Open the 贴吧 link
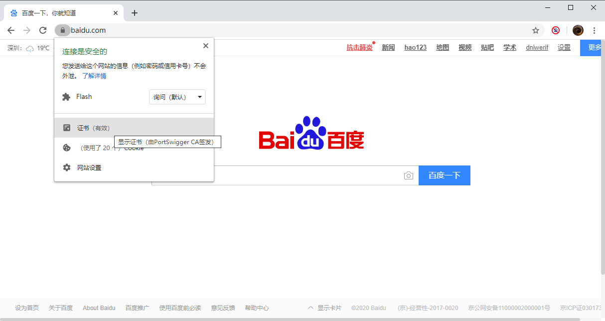This screenshot has width=605, height=321. (487, 48)
